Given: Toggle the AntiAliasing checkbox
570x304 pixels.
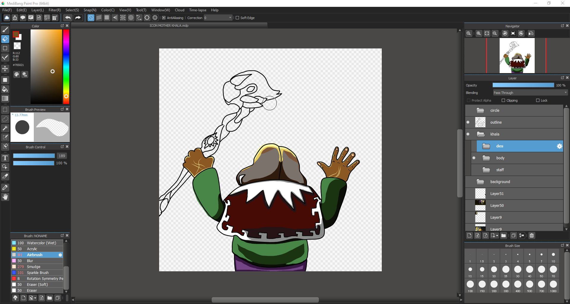Looking at the screenshot, I should pos(164,18).
